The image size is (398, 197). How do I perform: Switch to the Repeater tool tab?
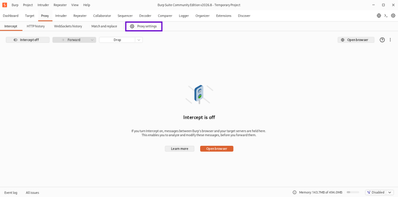pyautogui.click(x=80, y=16)
